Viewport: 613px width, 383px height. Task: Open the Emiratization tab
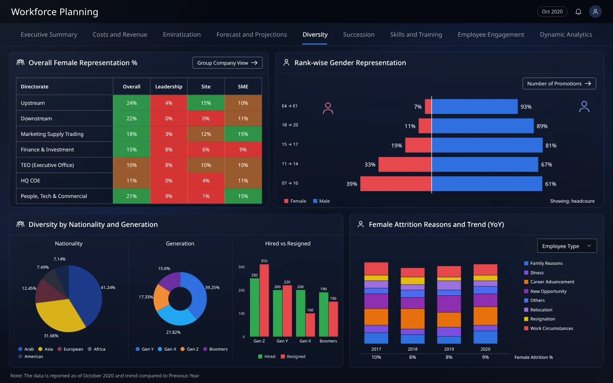pos(182,35)
